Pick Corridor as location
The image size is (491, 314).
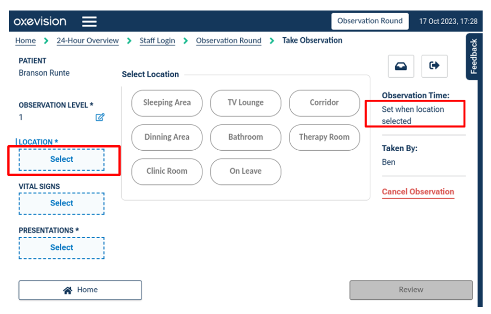[x=324, y=103]
